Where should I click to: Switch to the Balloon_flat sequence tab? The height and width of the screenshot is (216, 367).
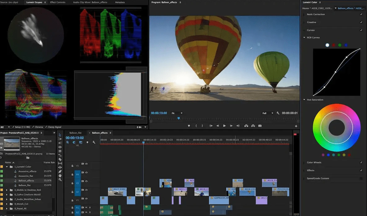[x=75, y=133]
